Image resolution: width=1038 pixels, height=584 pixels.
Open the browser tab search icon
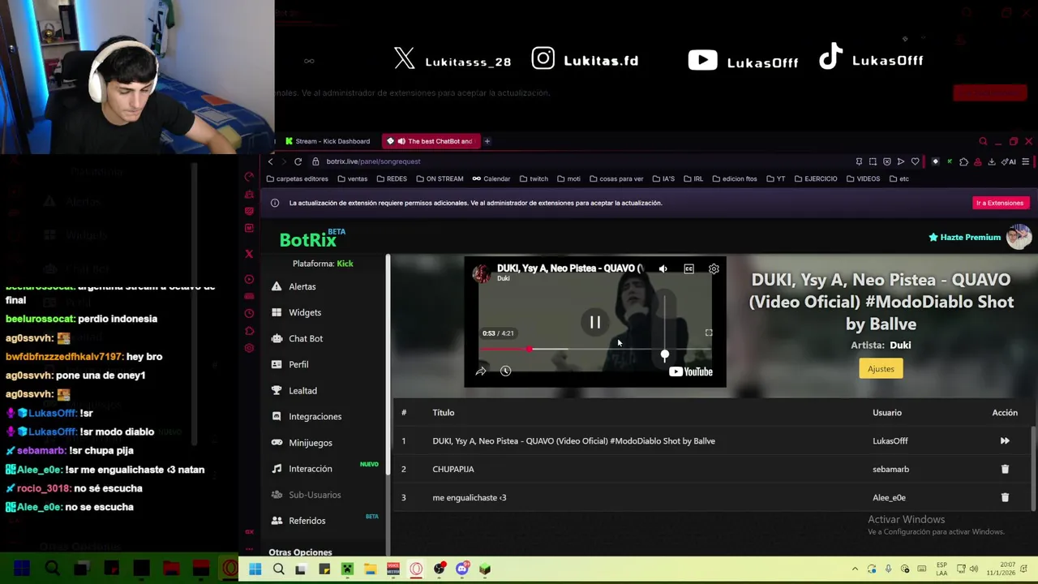pos(983,141)
